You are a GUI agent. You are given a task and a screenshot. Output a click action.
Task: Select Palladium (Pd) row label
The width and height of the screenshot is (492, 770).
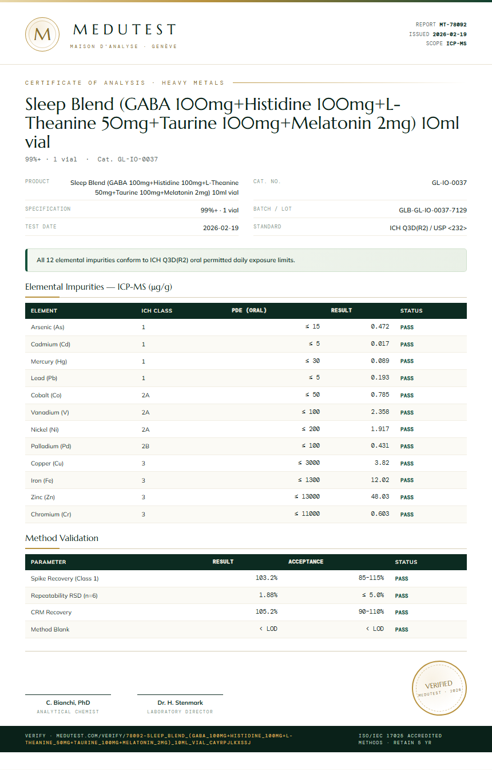point(51,447)
